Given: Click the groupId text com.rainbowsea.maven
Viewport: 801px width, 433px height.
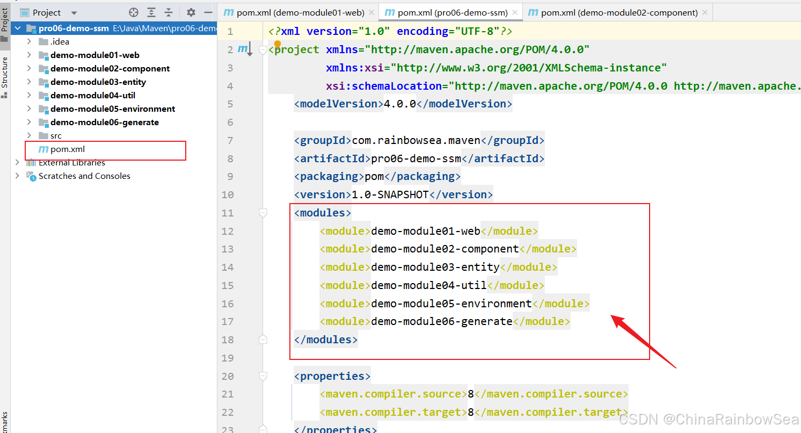Looking at the screenshot, I should [416, 140].
